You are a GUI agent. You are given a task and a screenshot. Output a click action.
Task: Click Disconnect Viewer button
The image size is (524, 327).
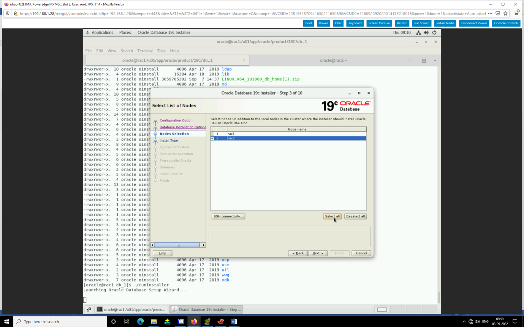[474, 23]
